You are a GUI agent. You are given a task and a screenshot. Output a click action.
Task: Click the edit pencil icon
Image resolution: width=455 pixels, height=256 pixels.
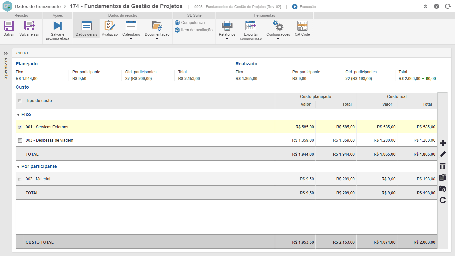pyautogui.click(x=443, y=155)
